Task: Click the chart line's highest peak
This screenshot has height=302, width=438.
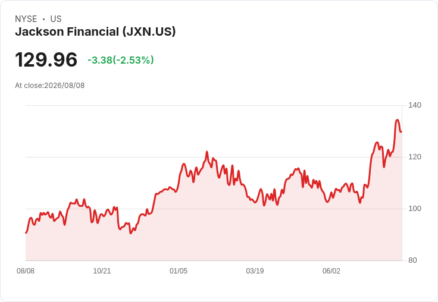Action: click(397, 120)
